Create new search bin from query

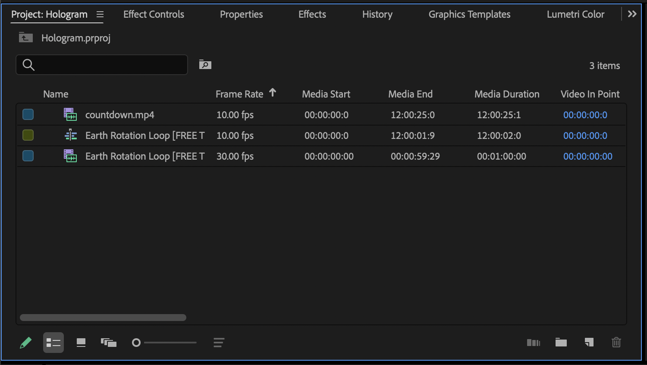[x=205, y=64]
